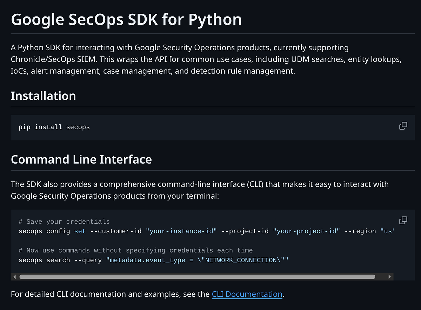
Task: Select the pip install secops command text
Action: tap(54, 127)
